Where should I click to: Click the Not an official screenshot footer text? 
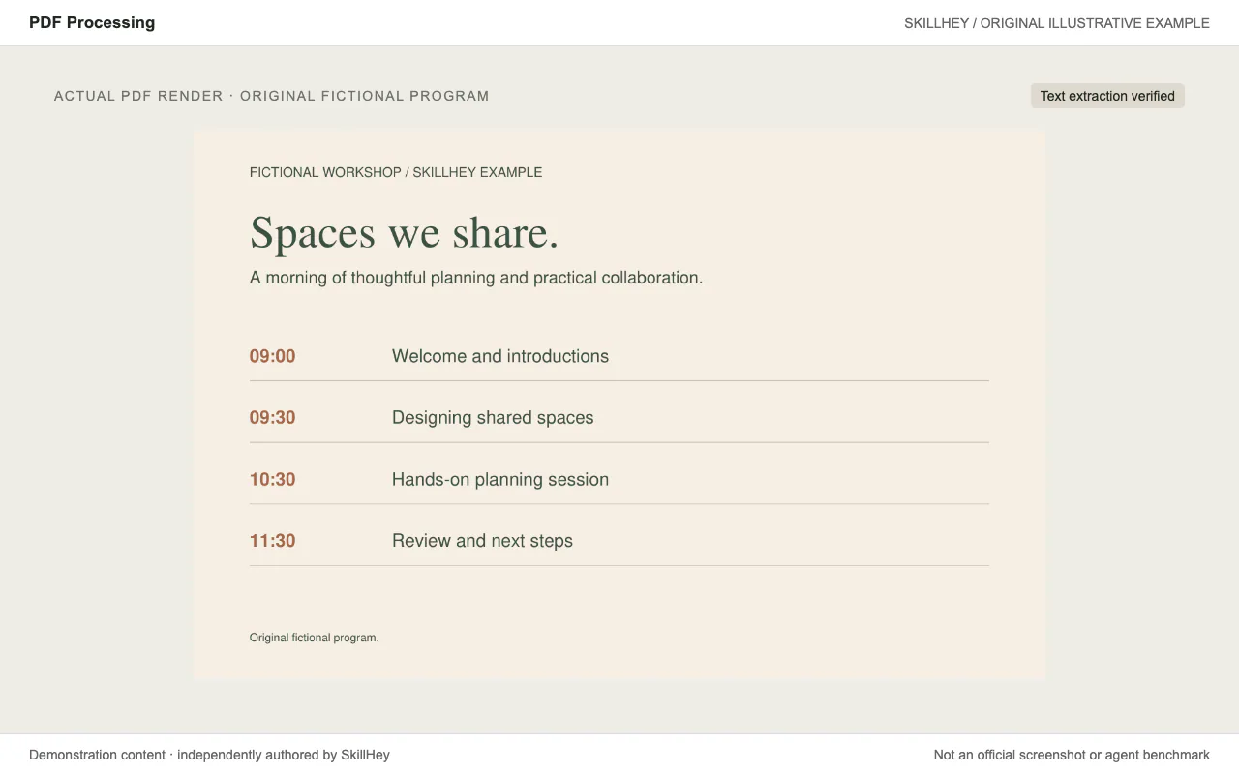pyautogui.click(x=1072, y=755)
